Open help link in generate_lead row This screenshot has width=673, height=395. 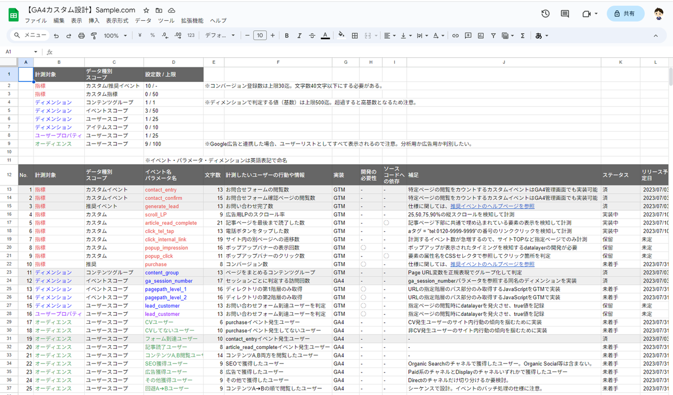(x=492, y=206)
